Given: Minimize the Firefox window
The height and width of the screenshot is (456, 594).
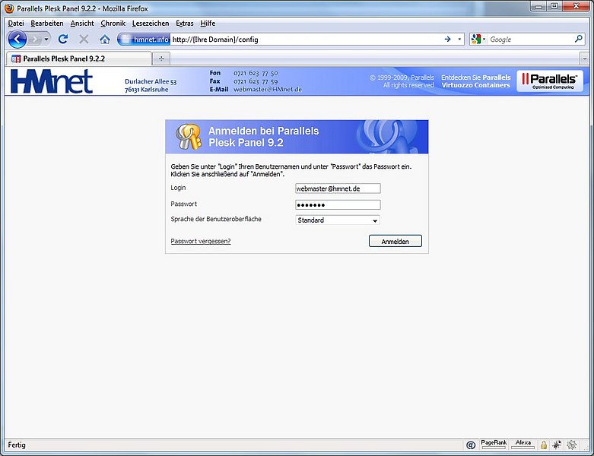Looking at the screenshot, I should pos(539,6).
